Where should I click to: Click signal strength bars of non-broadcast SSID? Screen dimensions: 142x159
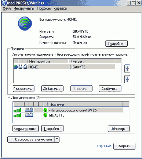[17, 110]
